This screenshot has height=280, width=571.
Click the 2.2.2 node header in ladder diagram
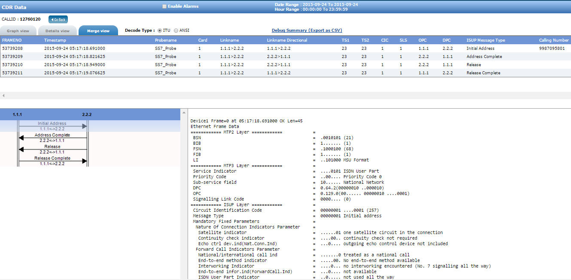tap(87, 115)
